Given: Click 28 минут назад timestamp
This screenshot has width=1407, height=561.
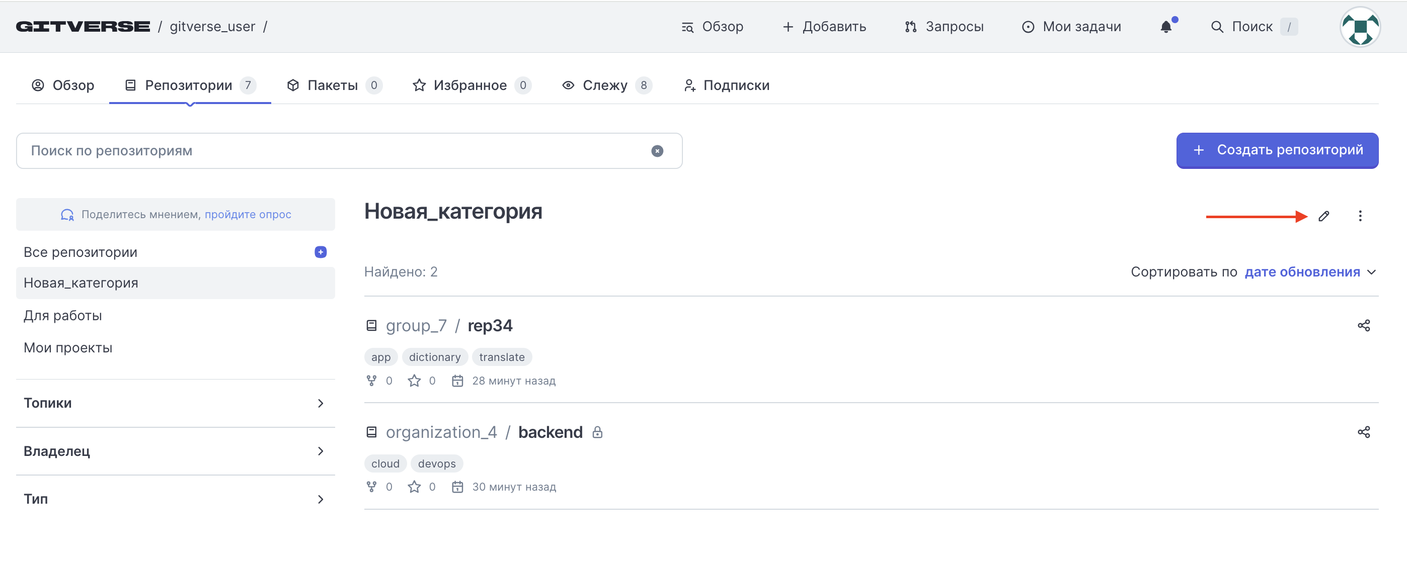Looking at the screenshot, I should click(x=513, y=381).
